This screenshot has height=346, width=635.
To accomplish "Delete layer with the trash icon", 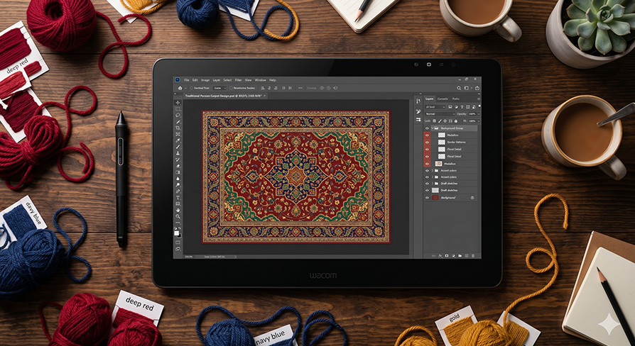I will (x=473, y=255).
